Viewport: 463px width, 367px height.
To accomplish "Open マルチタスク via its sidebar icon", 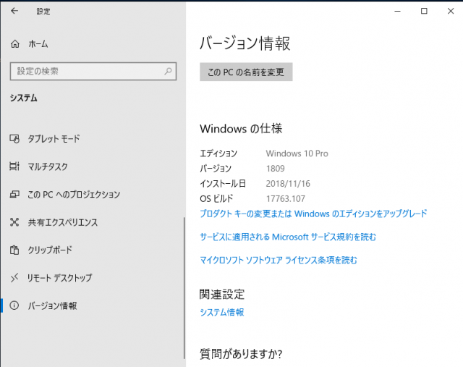I will coord(15,166).
